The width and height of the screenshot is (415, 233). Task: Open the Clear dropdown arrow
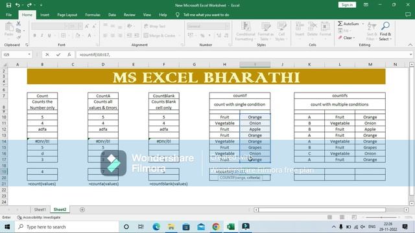354,38
